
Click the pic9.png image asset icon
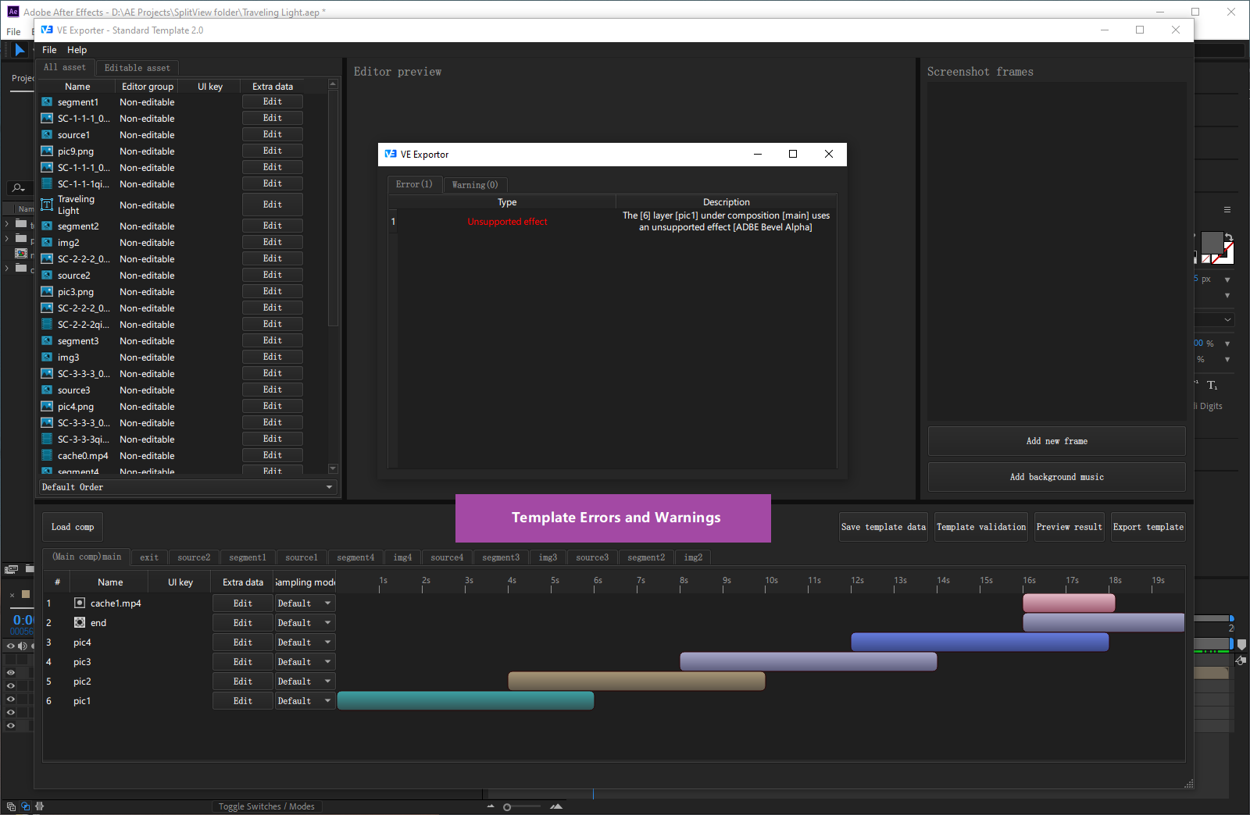click(47, 151)
